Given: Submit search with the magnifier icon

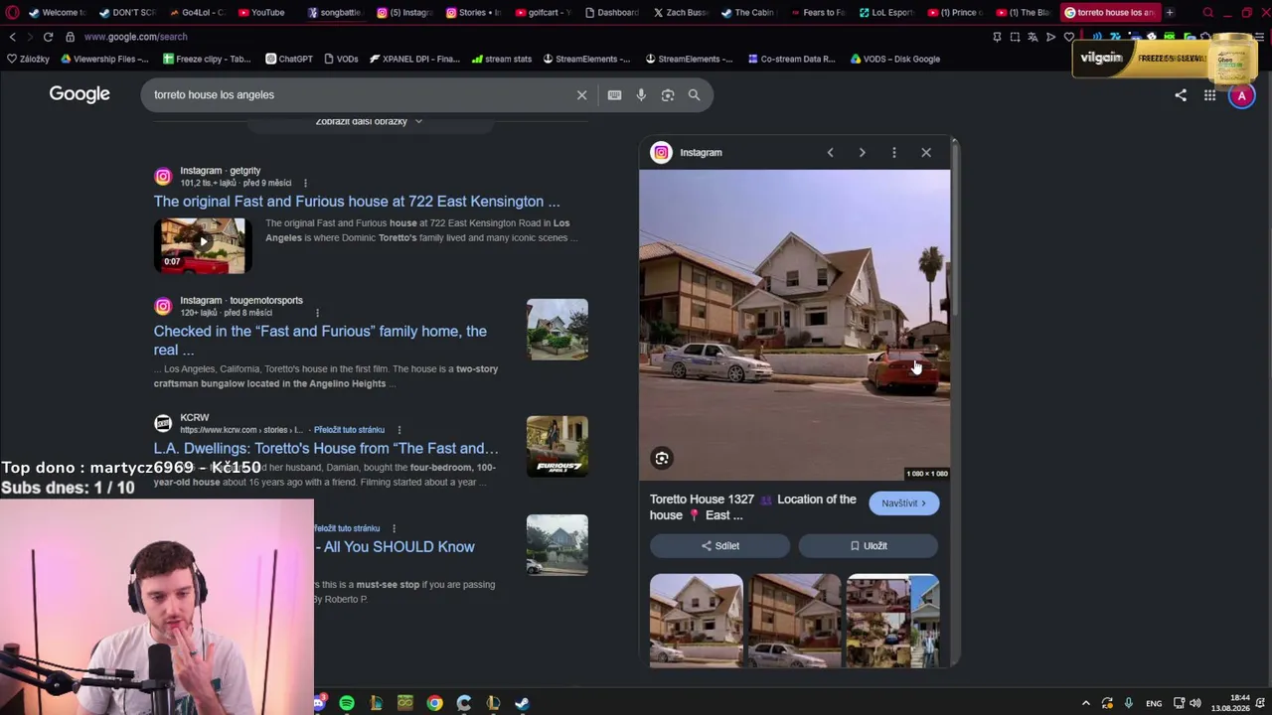Looking at the screenshot, I should point(694,95).
